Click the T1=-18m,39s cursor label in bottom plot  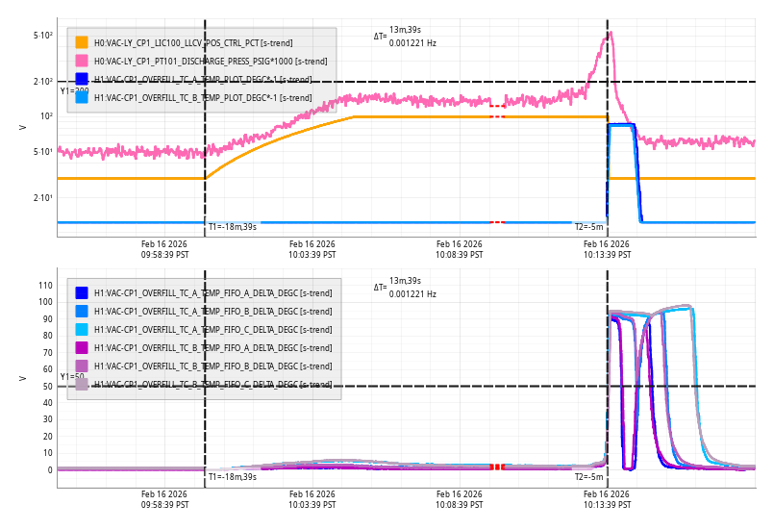click(x=232, y=476)
